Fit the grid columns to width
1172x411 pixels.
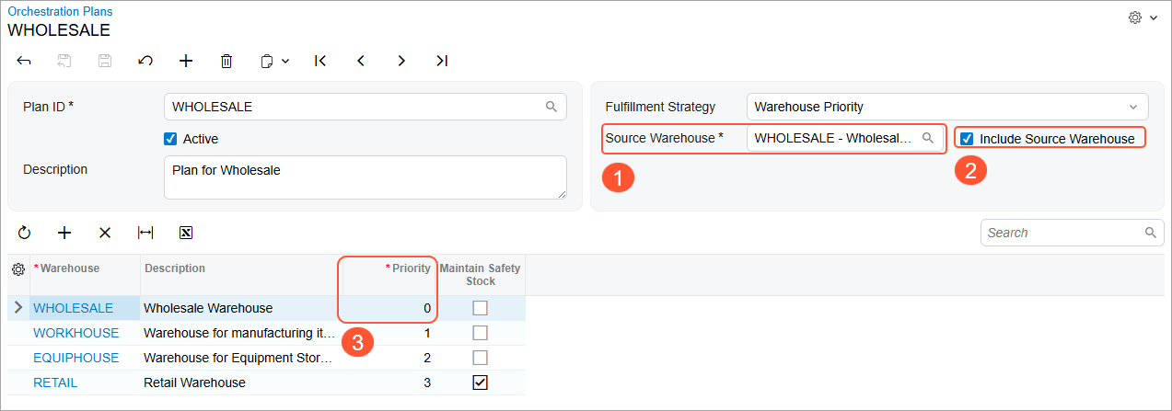tap(145, 233)
